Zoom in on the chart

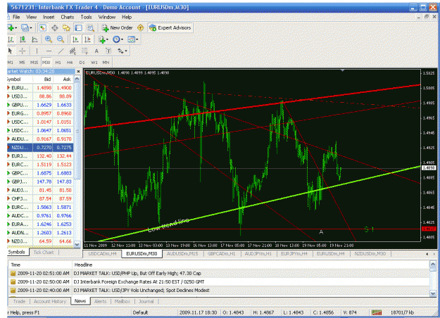pos(49,39)
